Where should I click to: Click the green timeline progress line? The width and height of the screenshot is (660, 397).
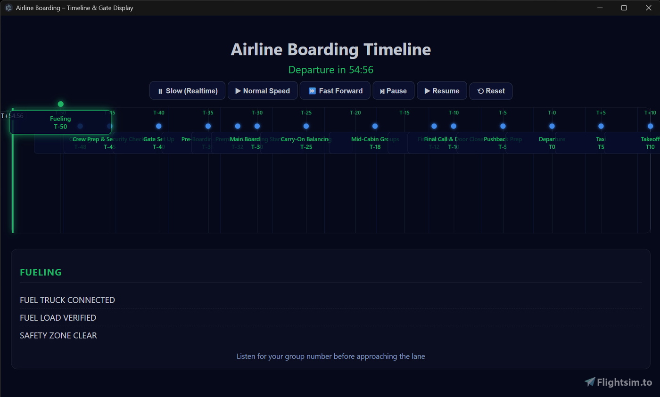[x=13, y=188]
